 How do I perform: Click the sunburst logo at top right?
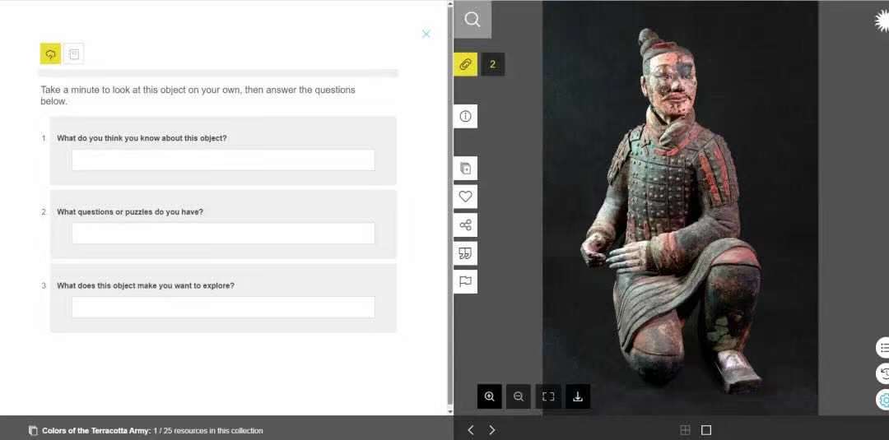[x=882, y=21]
